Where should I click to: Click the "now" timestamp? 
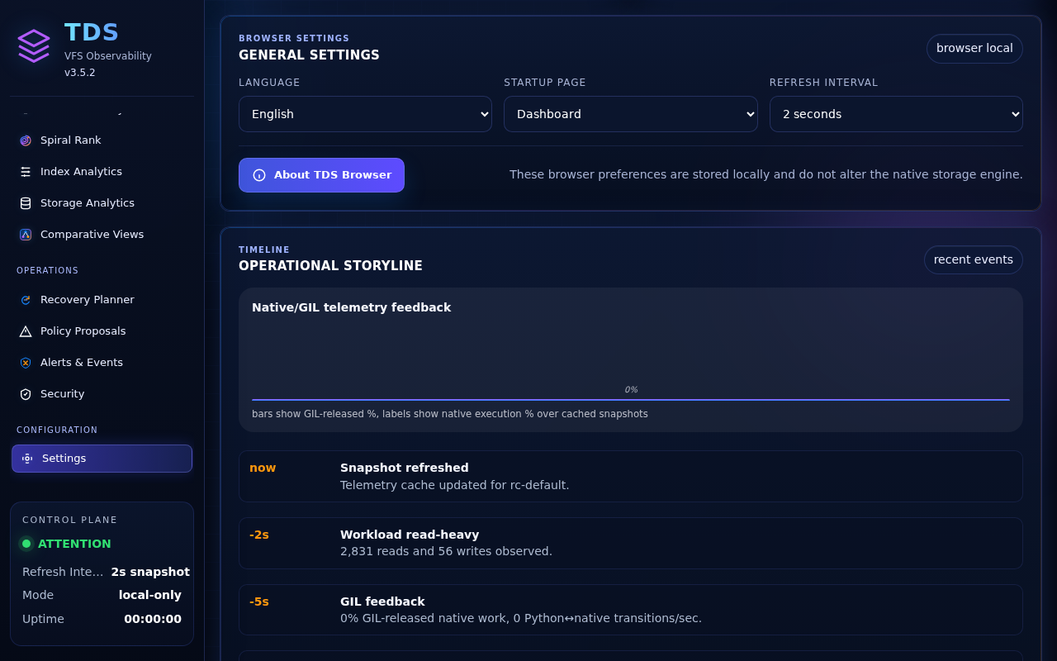[x=263, y=468]
